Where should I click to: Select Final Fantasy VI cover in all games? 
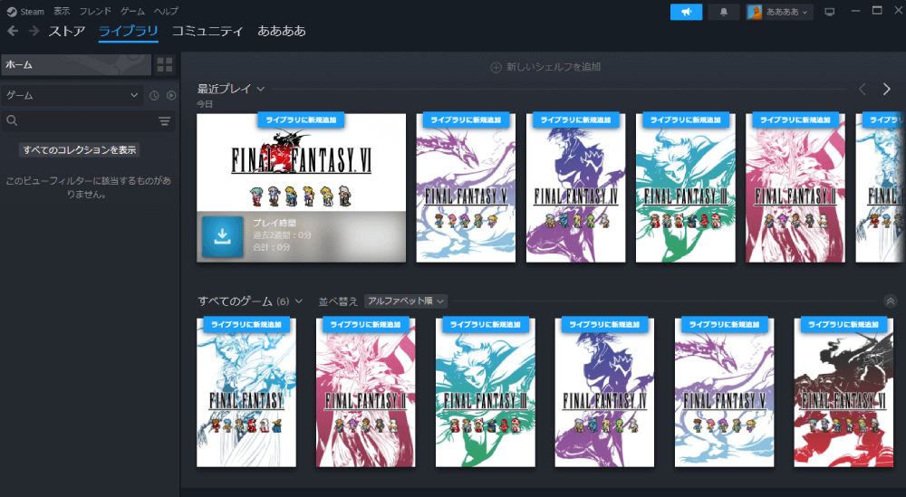[x=843, y=393]
